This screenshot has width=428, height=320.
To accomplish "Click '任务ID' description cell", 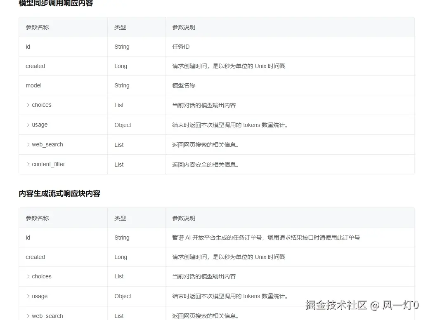I will click(181, 47).
